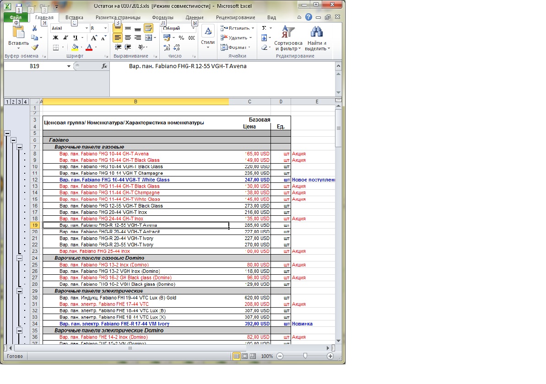Image resolution: width=546 pixels, height=384 pixels.
Task: Show outline level 3
Action: (20, 101)
